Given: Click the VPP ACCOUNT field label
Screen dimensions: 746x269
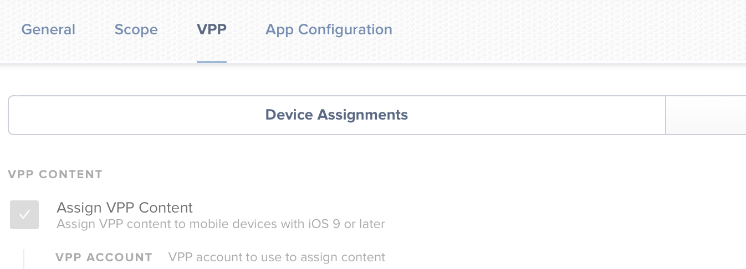Looking at the screenshot, I should click(104, 257).
